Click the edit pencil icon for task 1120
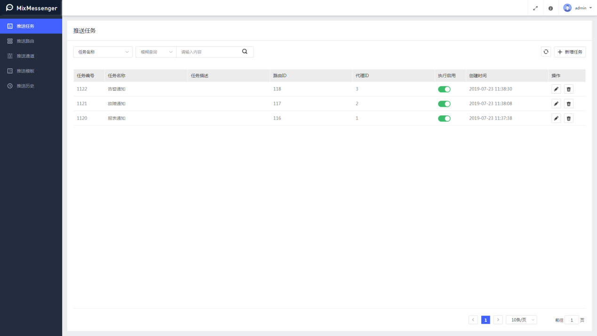The width and height of the screenshot is (597, 336). click(x=556, y=118)
